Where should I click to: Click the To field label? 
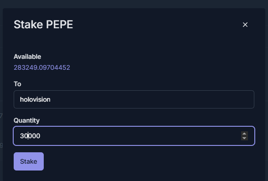coord(17,84)
